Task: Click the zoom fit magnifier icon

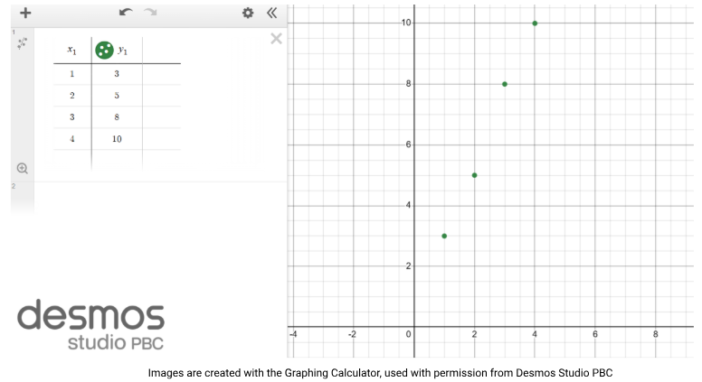Action: tap(23, 169)
